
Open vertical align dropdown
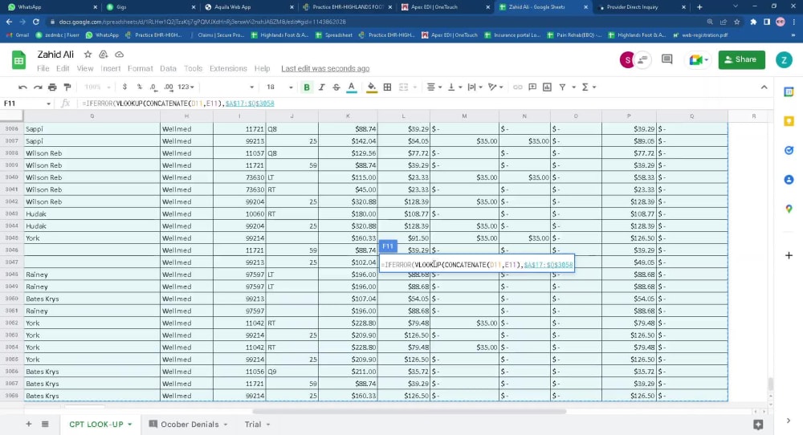pos(454,87)
